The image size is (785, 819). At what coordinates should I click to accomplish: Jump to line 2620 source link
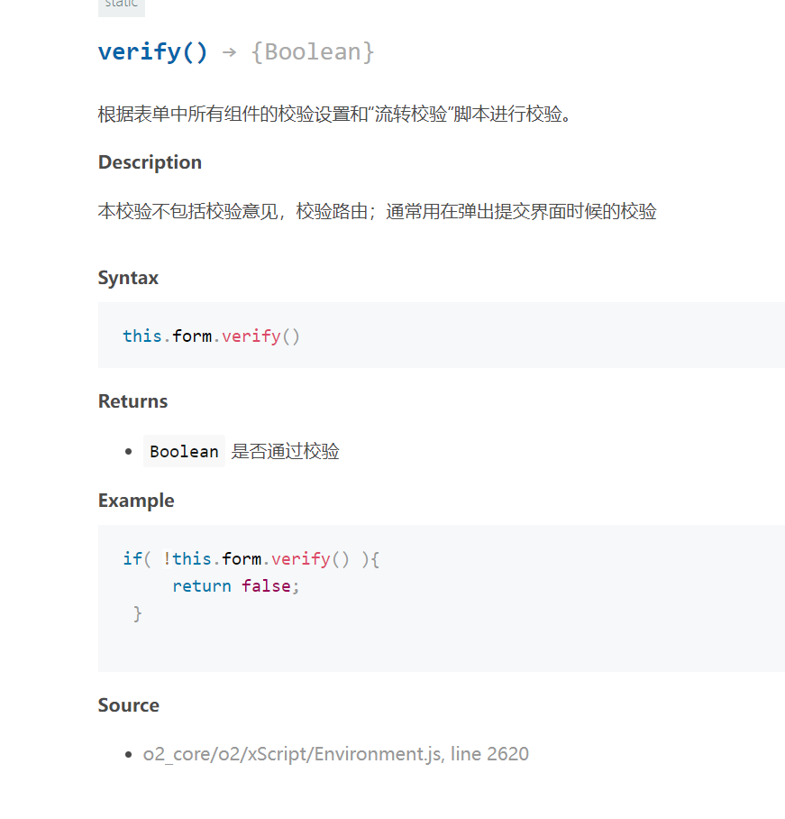tap(489, 754)
